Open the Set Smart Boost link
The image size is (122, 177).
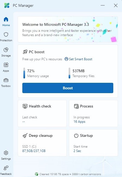81,59
